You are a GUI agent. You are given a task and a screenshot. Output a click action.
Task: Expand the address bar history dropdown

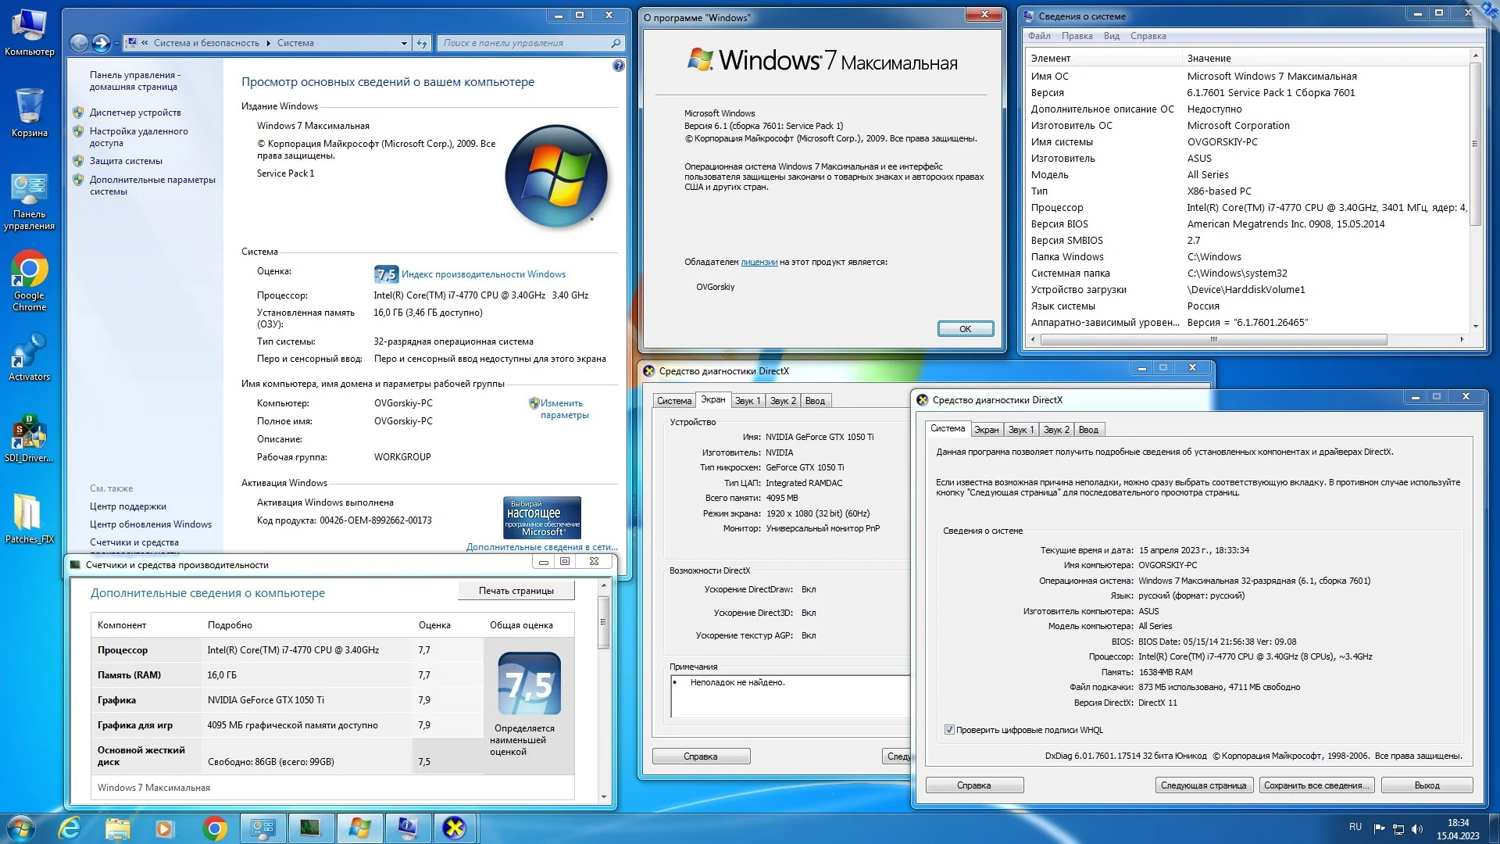pyautogui.click(x=404, y=43)
